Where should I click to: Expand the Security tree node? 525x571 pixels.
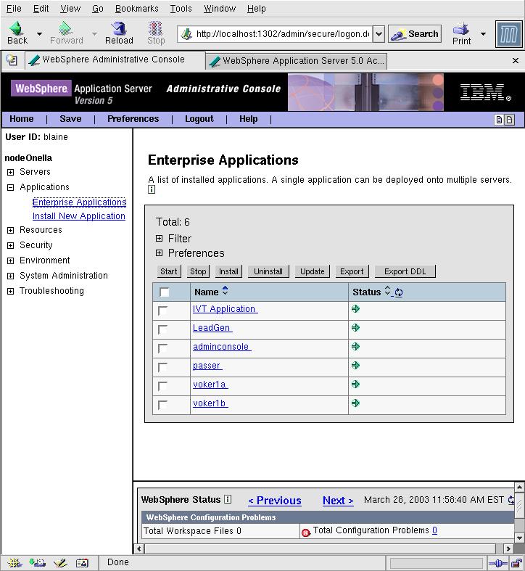[x=11, y=245]
